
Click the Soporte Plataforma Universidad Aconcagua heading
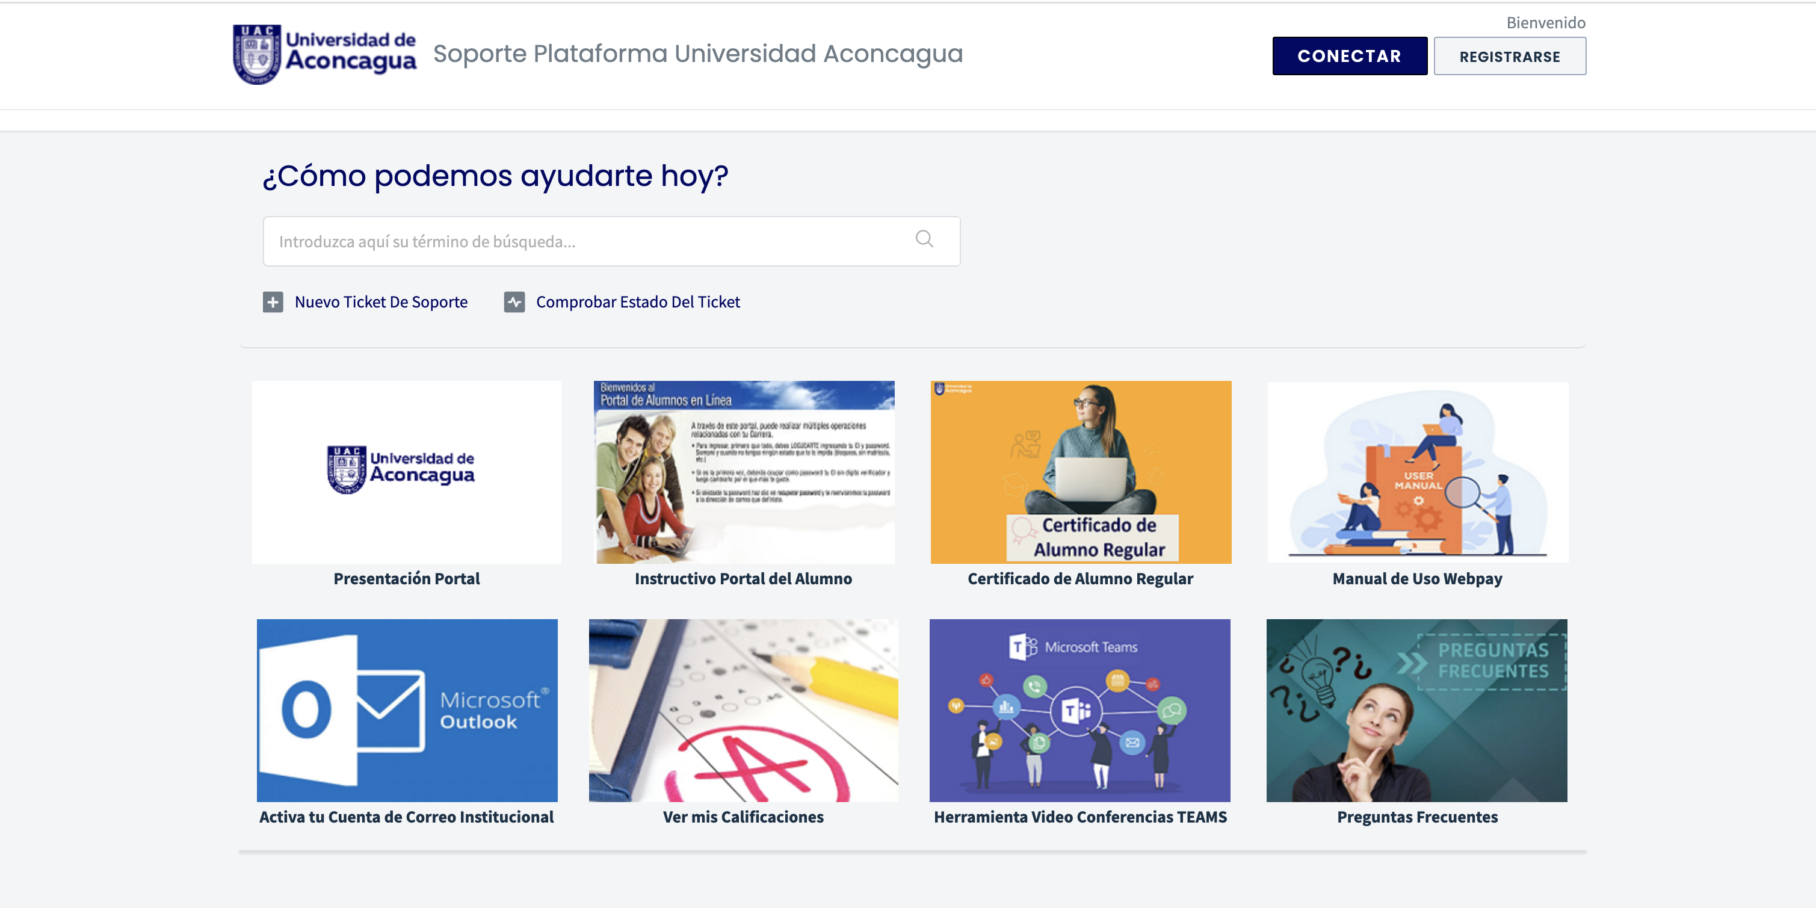pyautogui.click(x=698, y=54)
